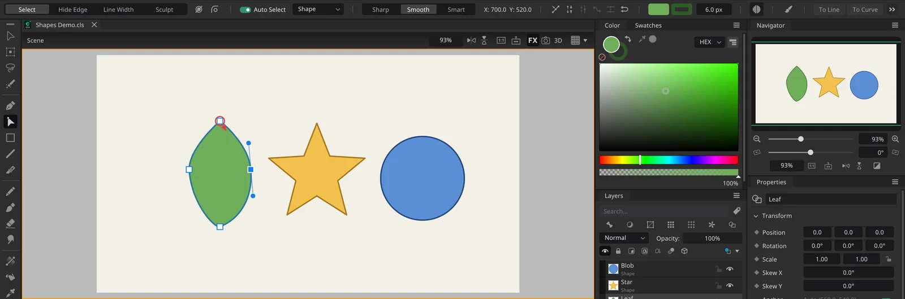This screenshot has height=299, width=905.
Task: Toggle the scale proportions lock
Action: 889,259
